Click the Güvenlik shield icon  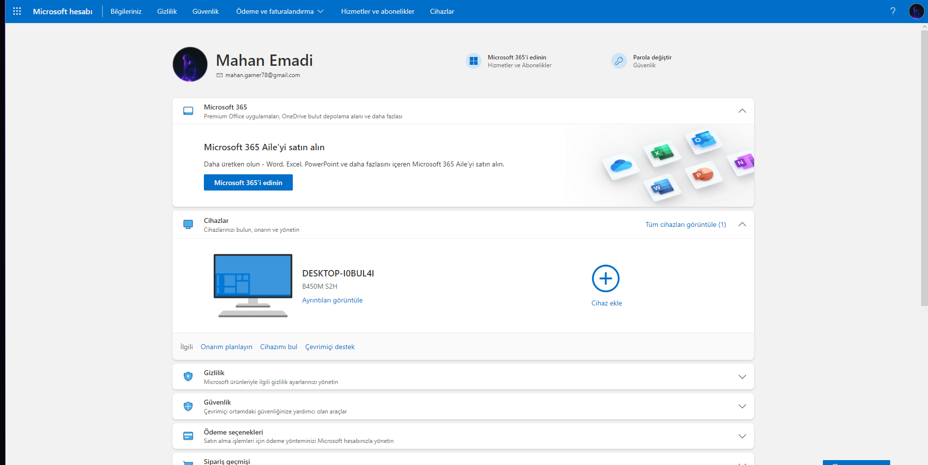pyautogui.click(x=188, y=406)
